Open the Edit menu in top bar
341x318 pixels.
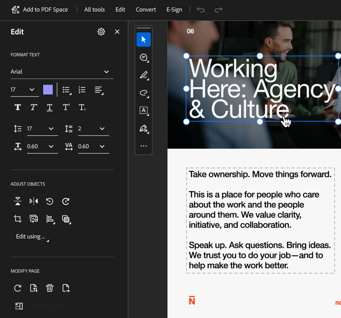coord(120,10)
